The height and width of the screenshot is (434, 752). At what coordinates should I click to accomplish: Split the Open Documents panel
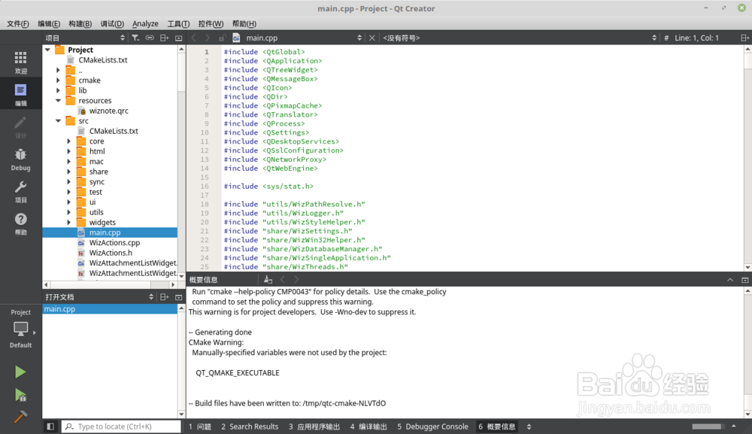[x=164, y=297]
